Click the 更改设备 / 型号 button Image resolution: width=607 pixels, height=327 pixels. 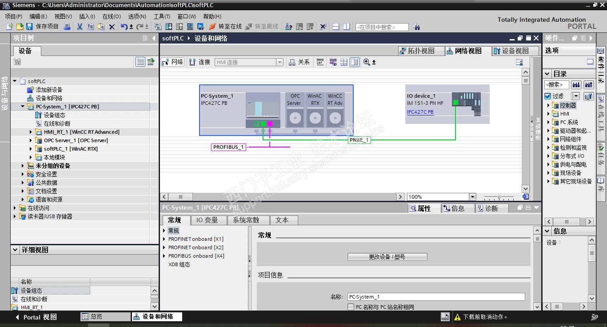click(x=387, y=257)
